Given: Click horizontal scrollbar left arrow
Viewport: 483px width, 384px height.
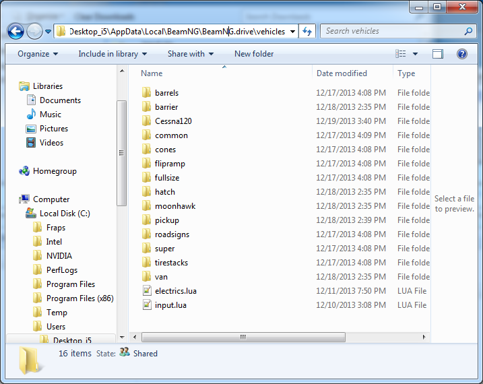Looking at the screenshot, I should click(135, 338).
